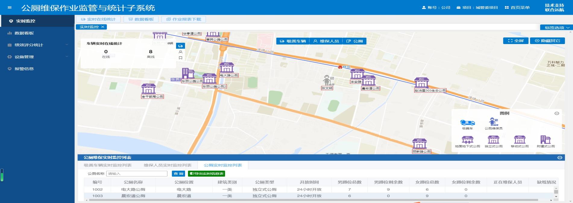
Task: Click the 查询 search button
Action: [178, 174]
